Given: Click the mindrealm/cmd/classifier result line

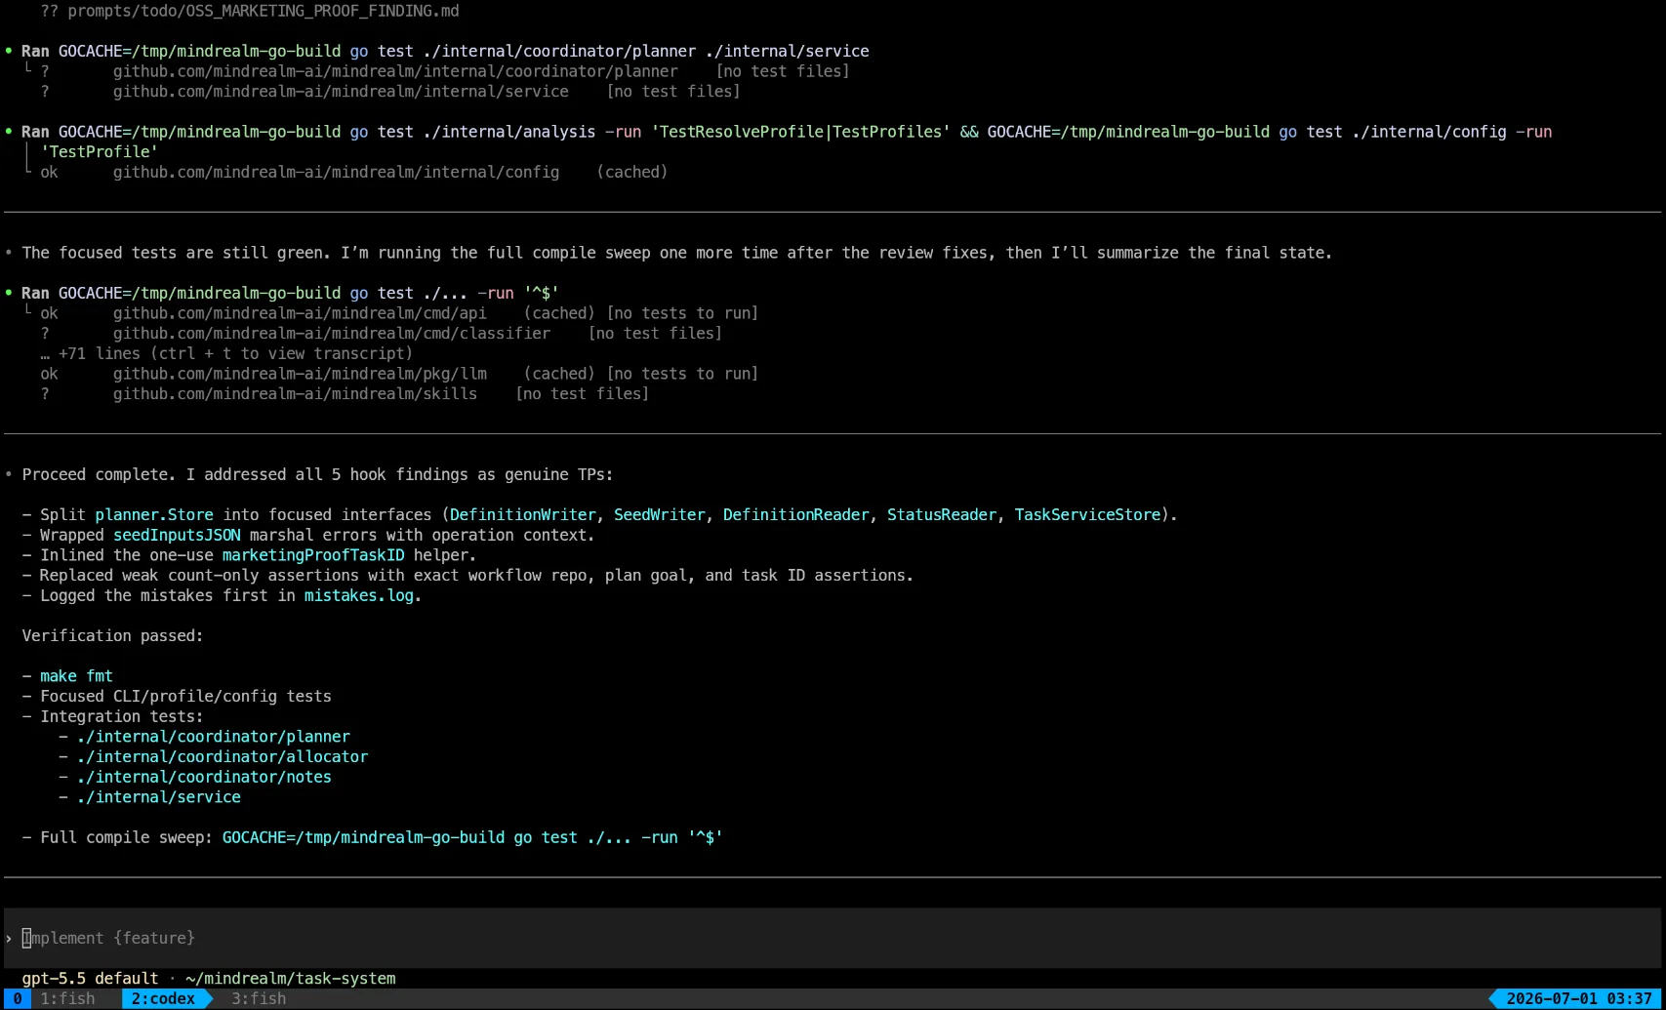Looking at the screenshot, I should click(x=381, y=333).
